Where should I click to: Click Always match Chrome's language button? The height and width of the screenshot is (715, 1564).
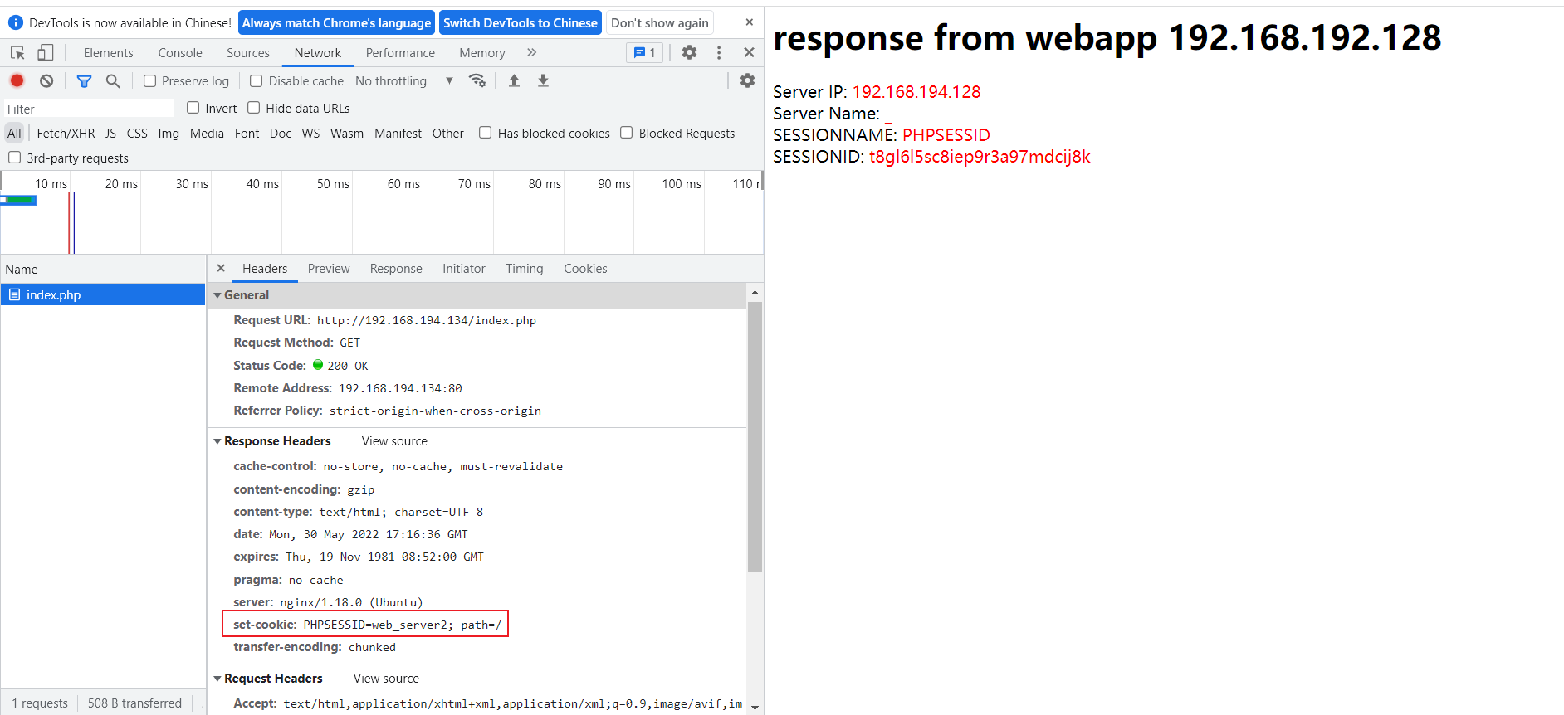point(336,22)
